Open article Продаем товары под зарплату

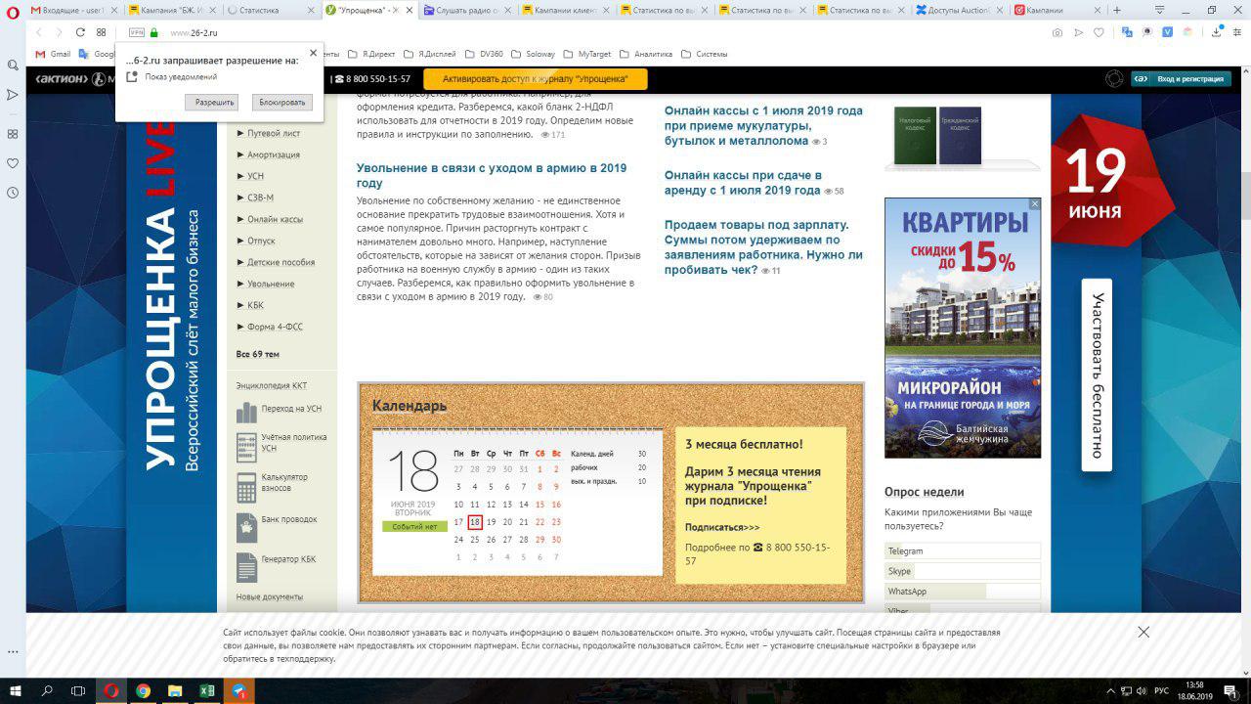763,247
